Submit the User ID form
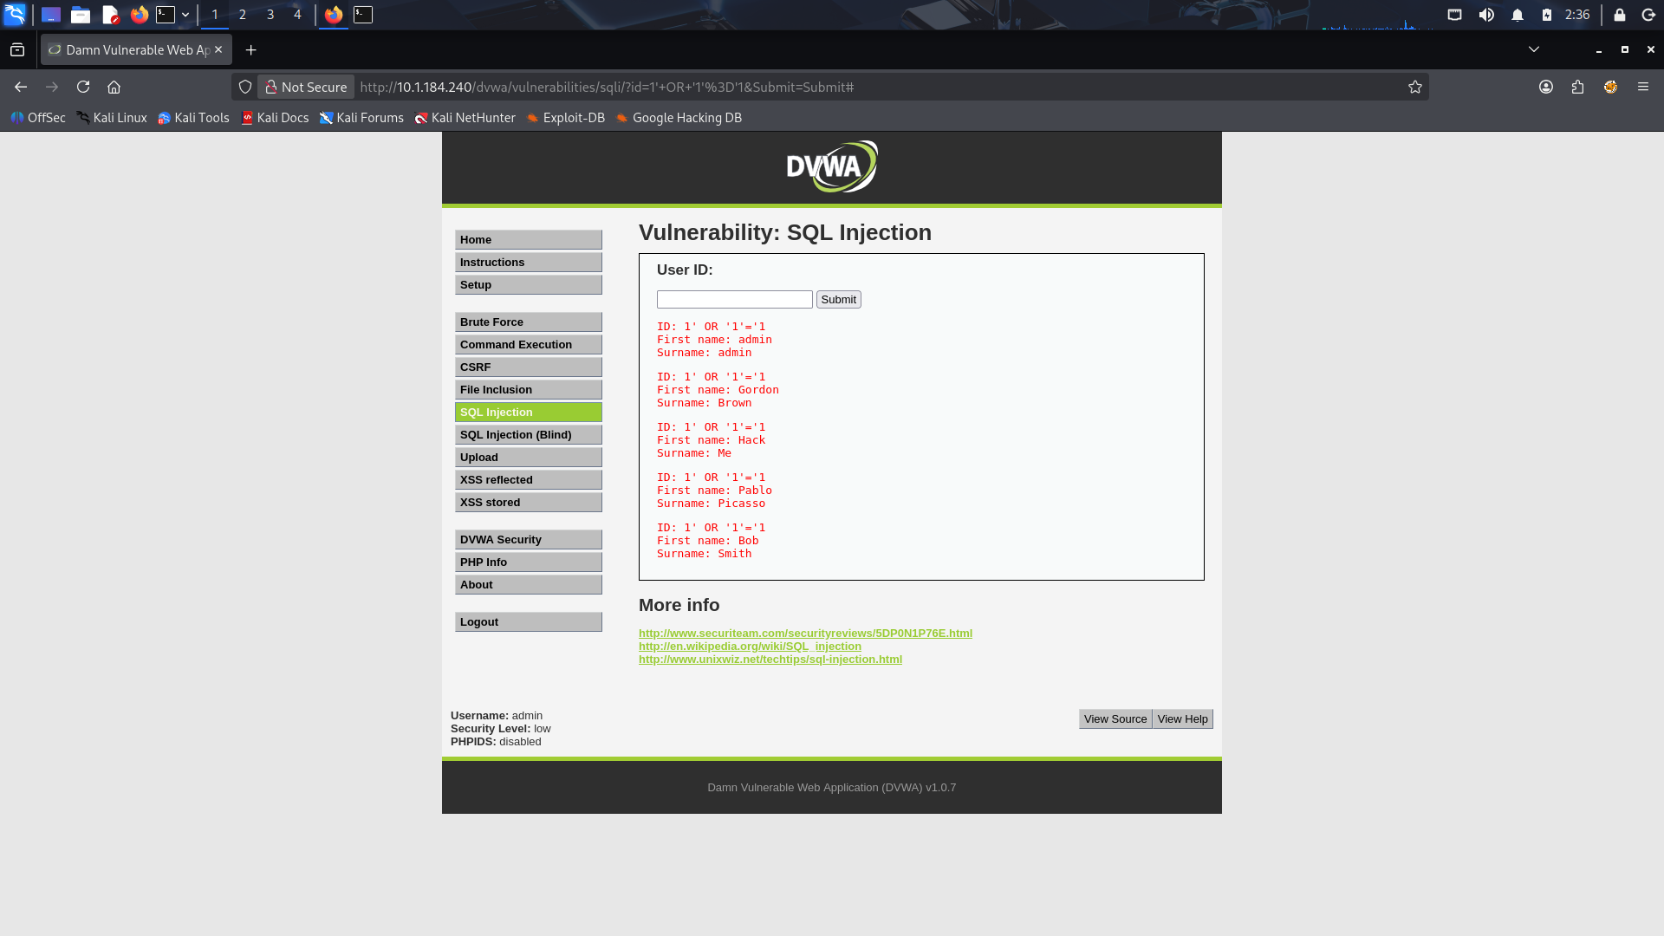 click(x=838, y=300)
